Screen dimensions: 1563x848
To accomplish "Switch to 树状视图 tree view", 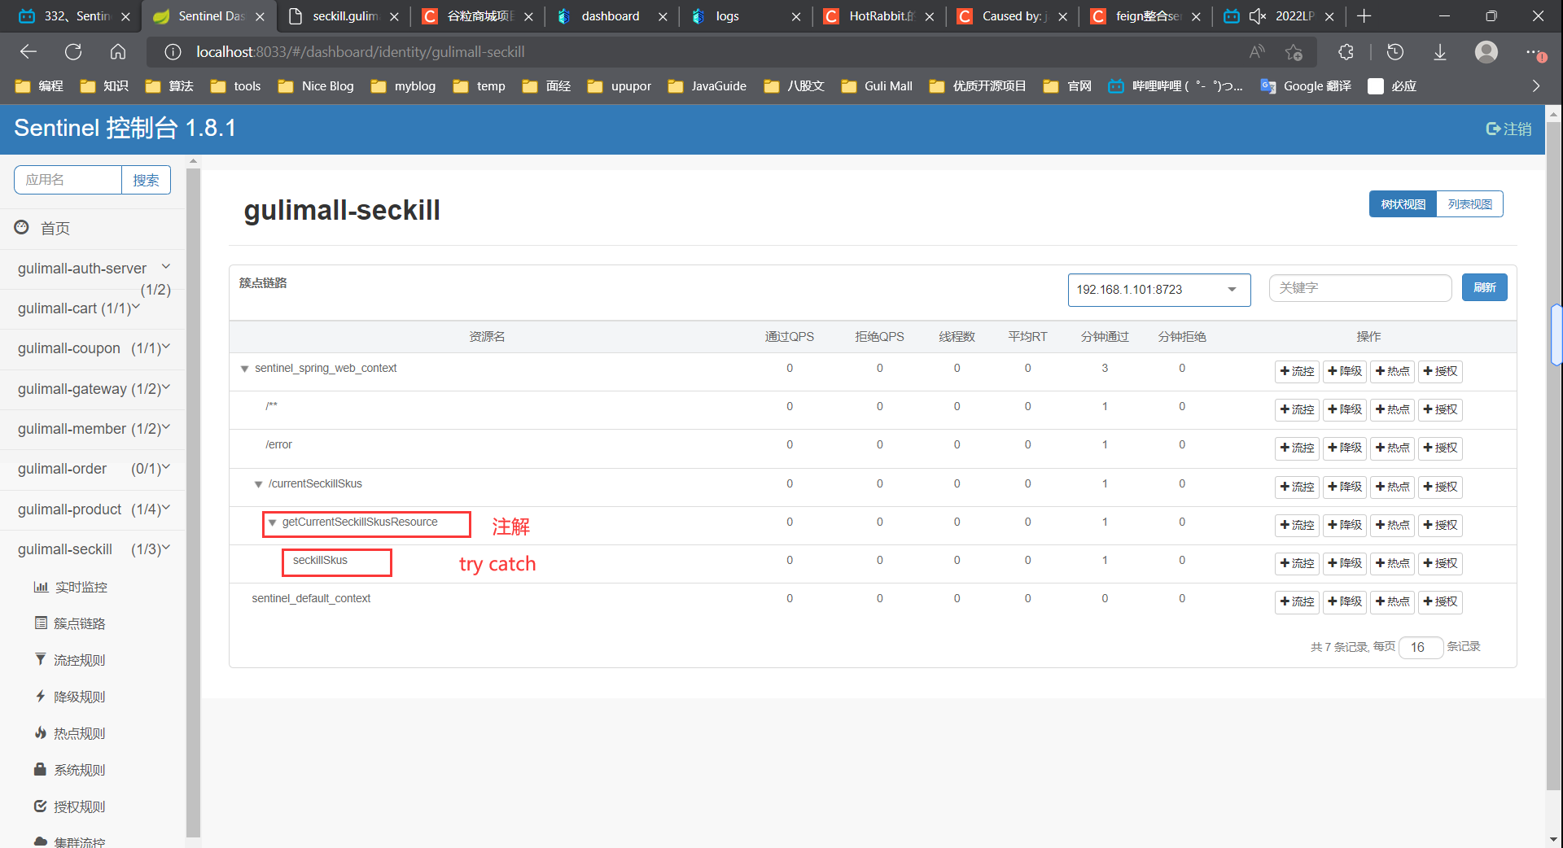I will 1403,204.
